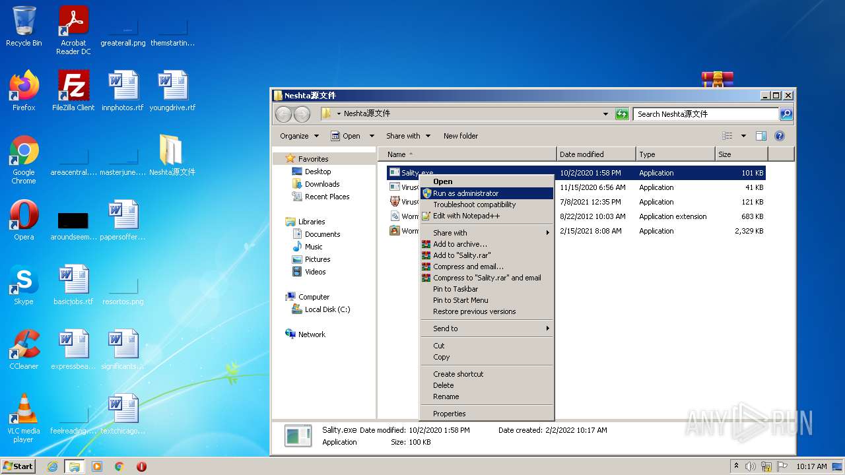
Task: Click the Search Neshta源文件 field
Action: [706, 114]
